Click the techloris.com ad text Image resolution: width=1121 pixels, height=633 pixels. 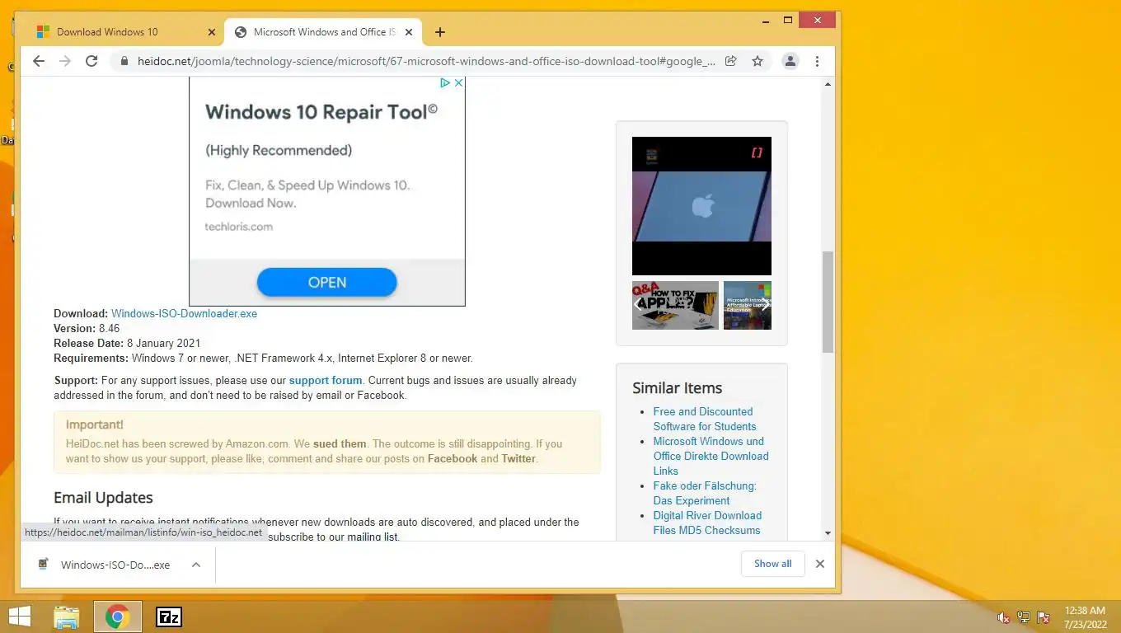[239, 226]
